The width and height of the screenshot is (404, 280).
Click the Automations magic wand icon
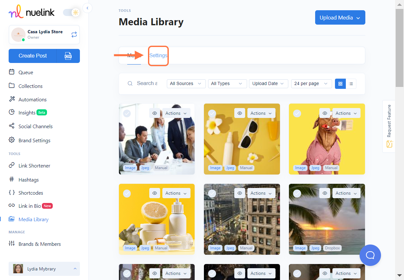(12, 99)
